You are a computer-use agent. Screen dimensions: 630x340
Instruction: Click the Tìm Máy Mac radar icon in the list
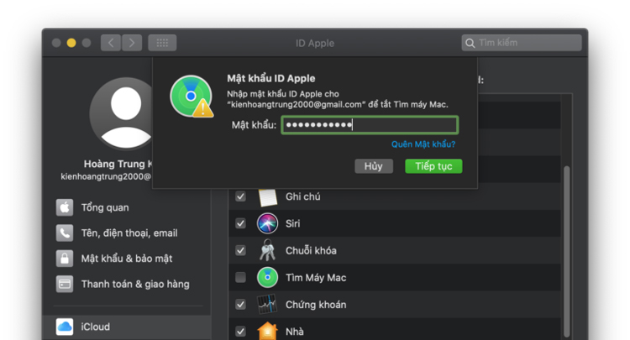click(x=268, y=277)
